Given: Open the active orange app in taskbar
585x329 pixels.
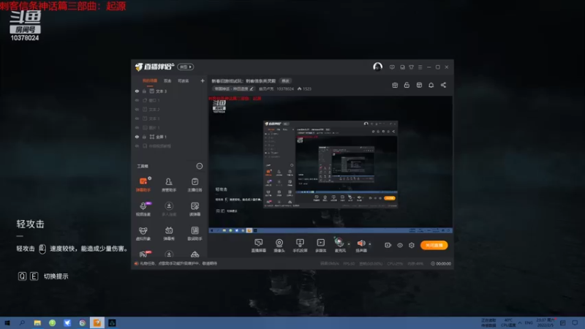Looking at the screenshot, I should point(97,322).
